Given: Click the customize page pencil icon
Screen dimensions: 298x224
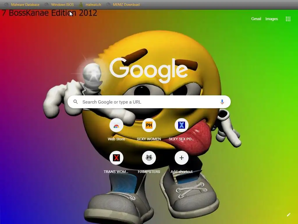Looking at the screenshot, I should click(288, 215).
